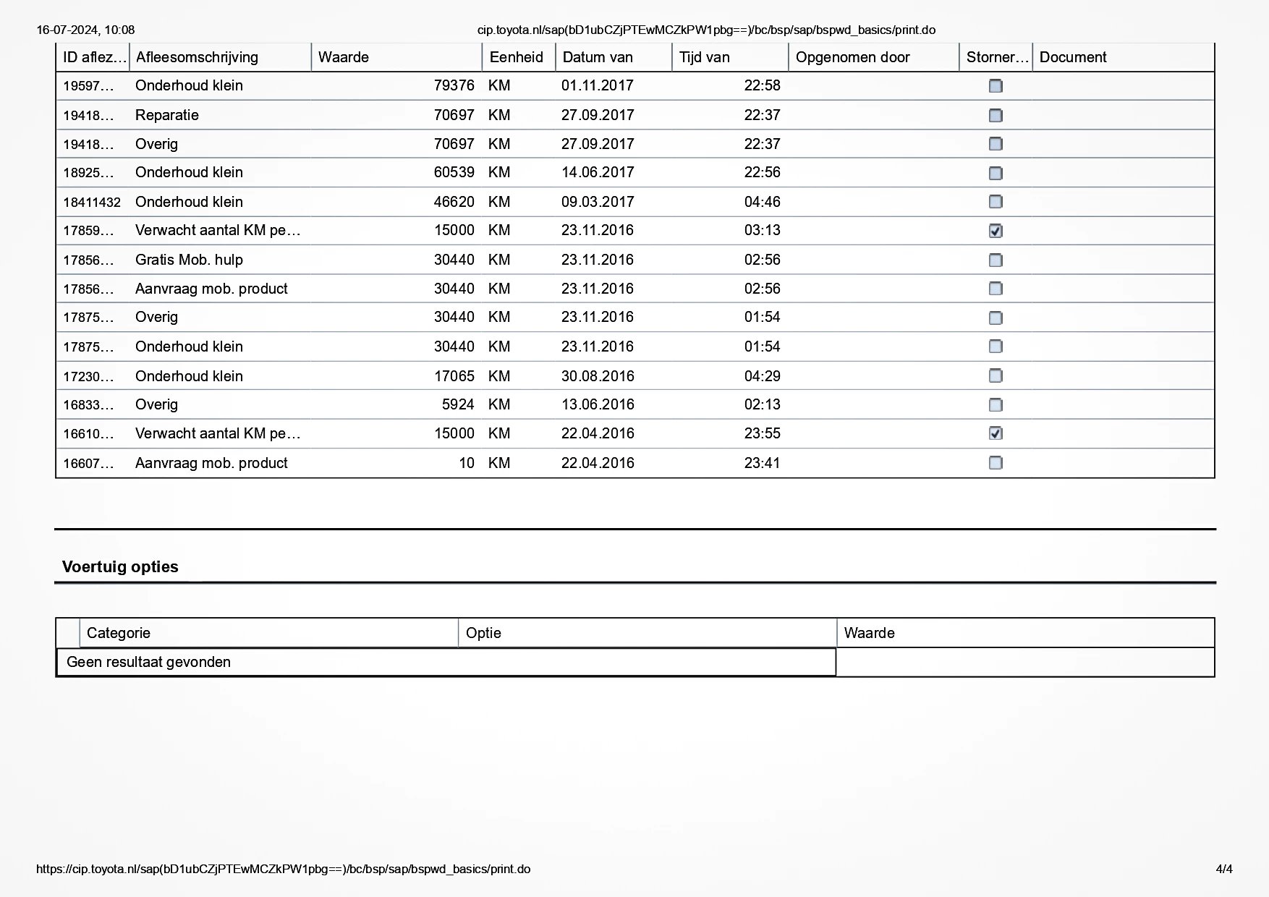Image resolution: width=1269 pixels, height=897 pixels.
Task: Select date 01.11.2017
Action: (598, 85)
